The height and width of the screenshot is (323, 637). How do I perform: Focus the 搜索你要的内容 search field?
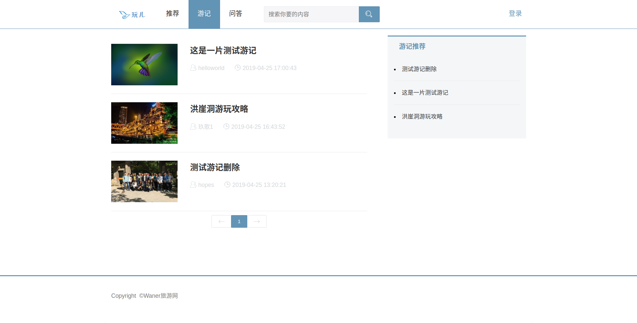pyautogui.click(x=311, y=14)
